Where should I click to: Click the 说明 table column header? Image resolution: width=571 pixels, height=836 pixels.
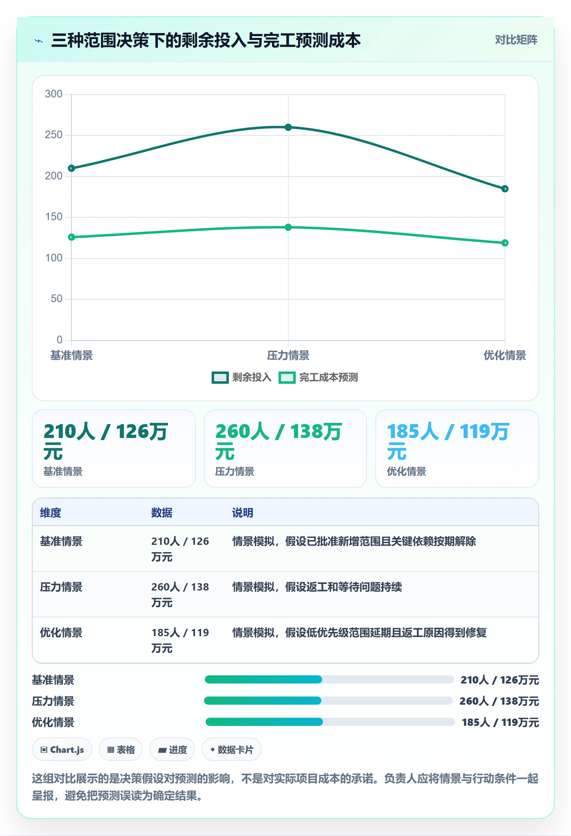pos(243,513)
